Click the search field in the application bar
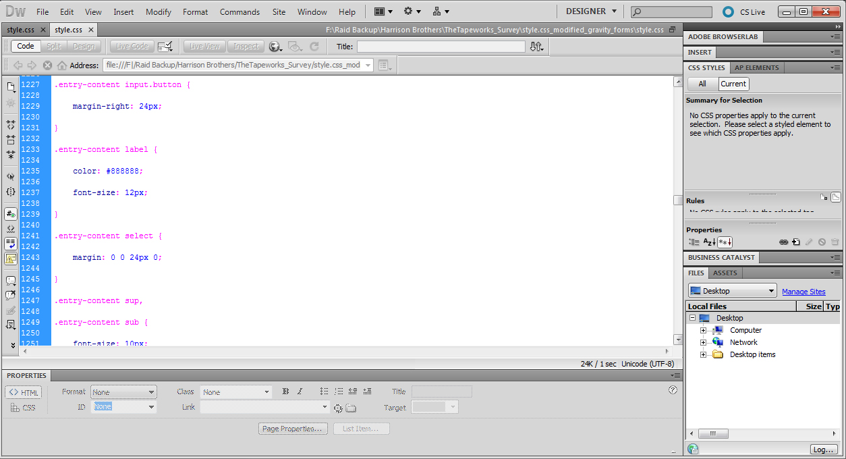846x459 pixels. tap(671, 12)
